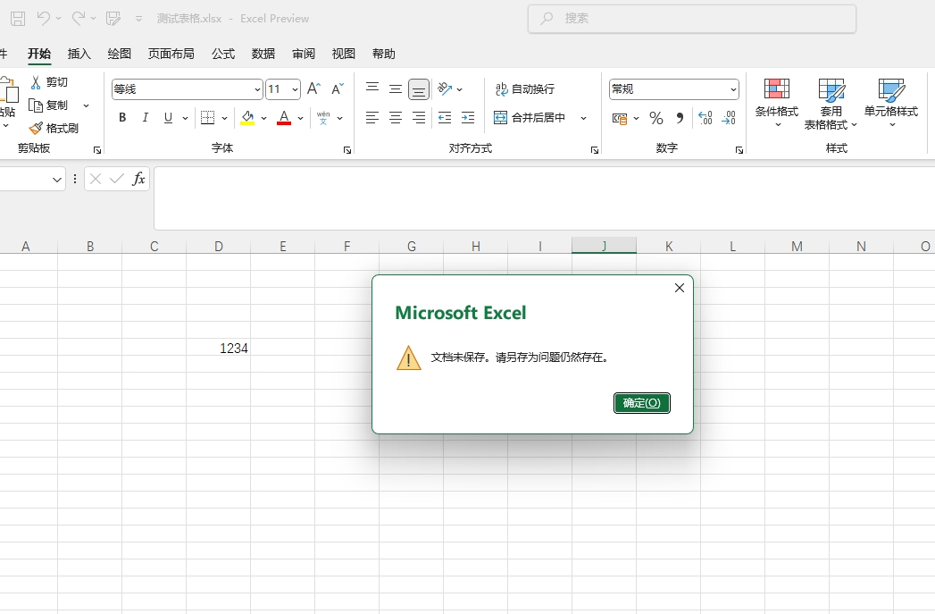Toggle align text left
The image size is (935, 614).
(x=372, y=118)
